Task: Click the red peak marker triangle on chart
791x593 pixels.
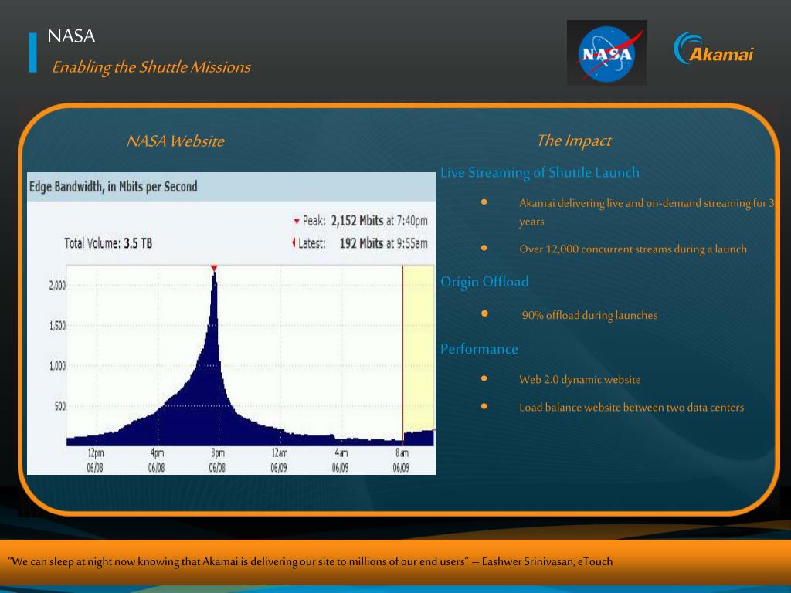Action: pyautogui.click(x=214, y=268)
